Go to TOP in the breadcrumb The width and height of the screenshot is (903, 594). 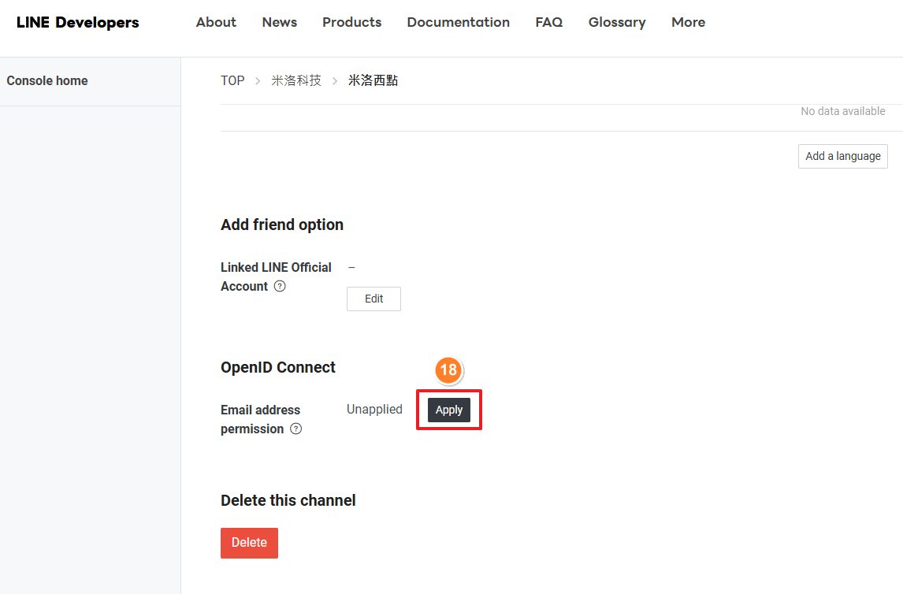coord(232,80)
